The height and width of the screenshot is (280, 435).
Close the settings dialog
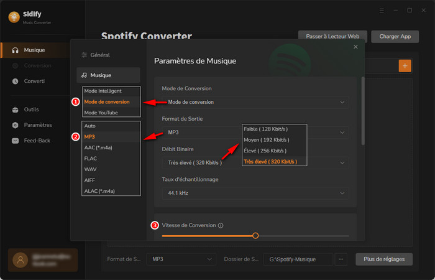coord(355,47)
